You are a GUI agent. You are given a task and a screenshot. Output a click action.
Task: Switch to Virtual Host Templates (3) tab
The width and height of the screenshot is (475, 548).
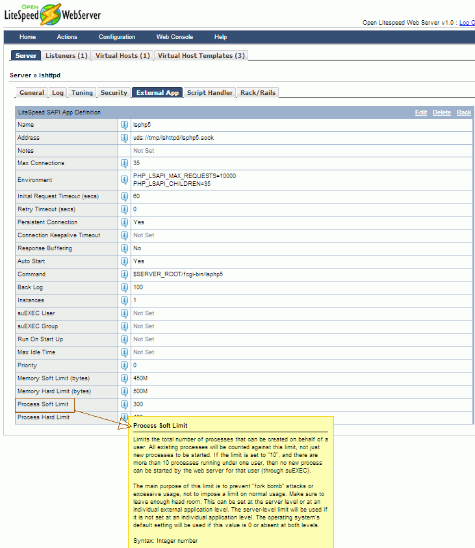coord(201,55)
